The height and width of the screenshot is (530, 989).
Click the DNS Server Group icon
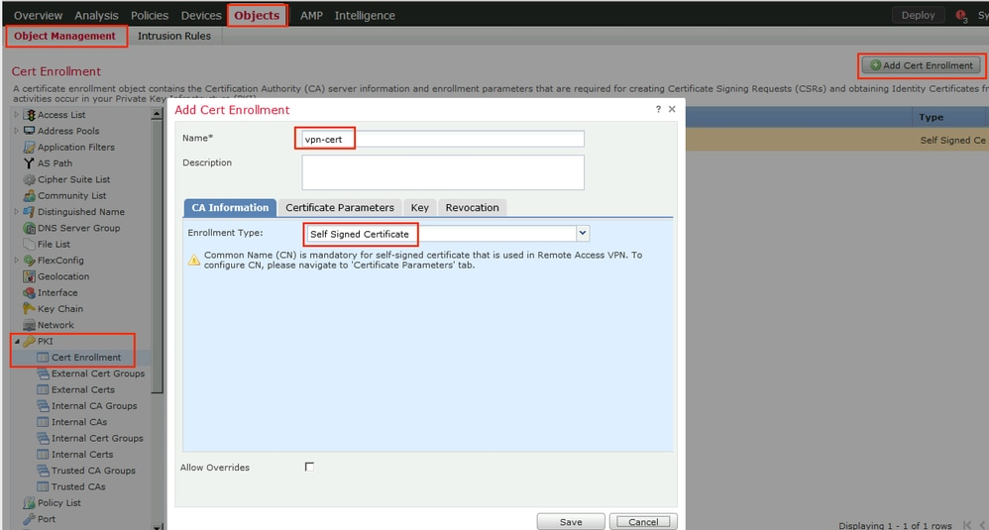tap(29, 228)
